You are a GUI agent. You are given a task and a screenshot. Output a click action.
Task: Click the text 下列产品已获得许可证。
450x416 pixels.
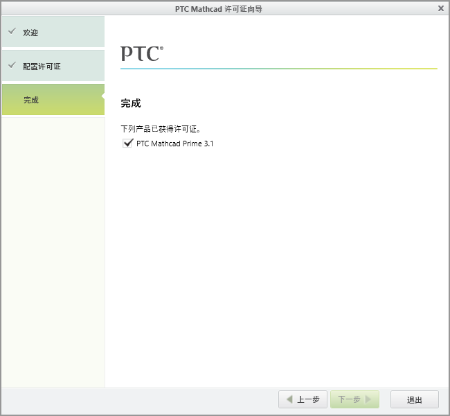[x=161, y=129]
